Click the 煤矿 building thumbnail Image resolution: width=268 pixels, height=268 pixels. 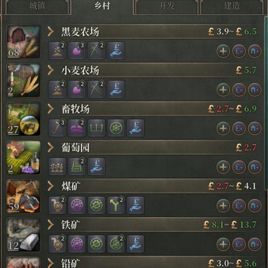24,196
